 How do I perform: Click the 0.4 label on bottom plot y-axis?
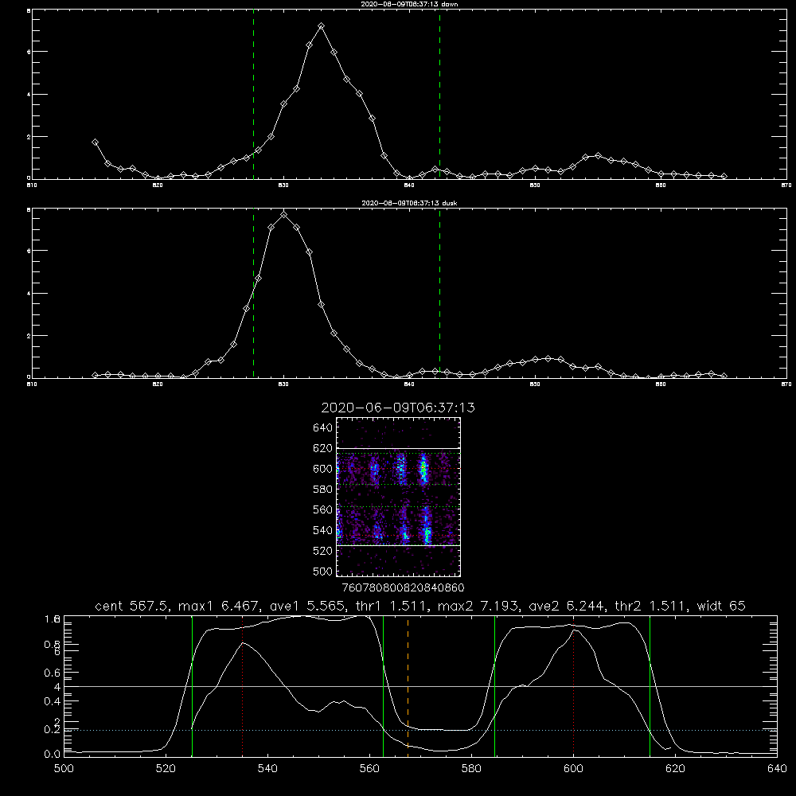coord(53,701)
